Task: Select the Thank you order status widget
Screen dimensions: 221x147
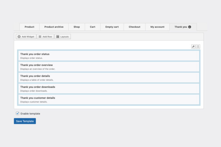Action: pyautogui.click(x=108, y=56)
